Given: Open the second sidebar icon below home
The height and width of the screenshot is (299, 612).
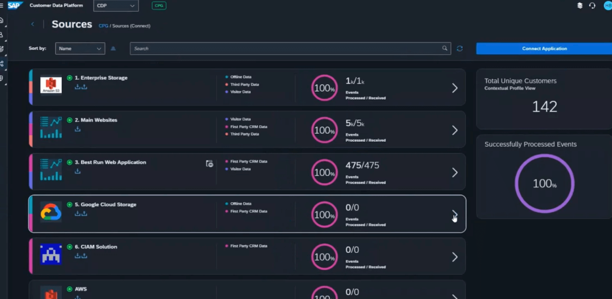Looking at the screenshot, I should click(2, 35).
